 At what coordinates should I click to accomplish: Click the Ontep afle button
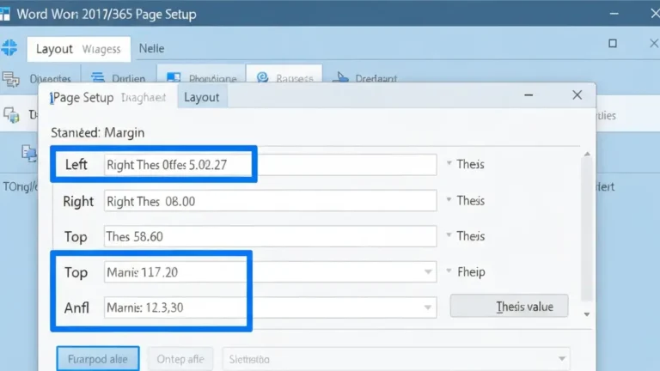pyautogui.click(x=180, y=359)
